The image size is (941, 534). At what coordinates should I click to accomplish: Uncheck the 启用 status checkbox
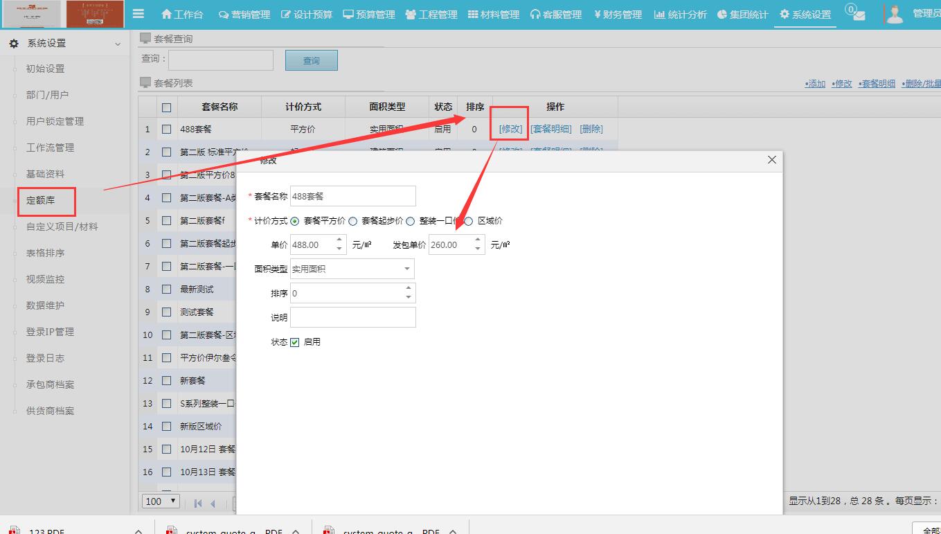coord(294,342)
